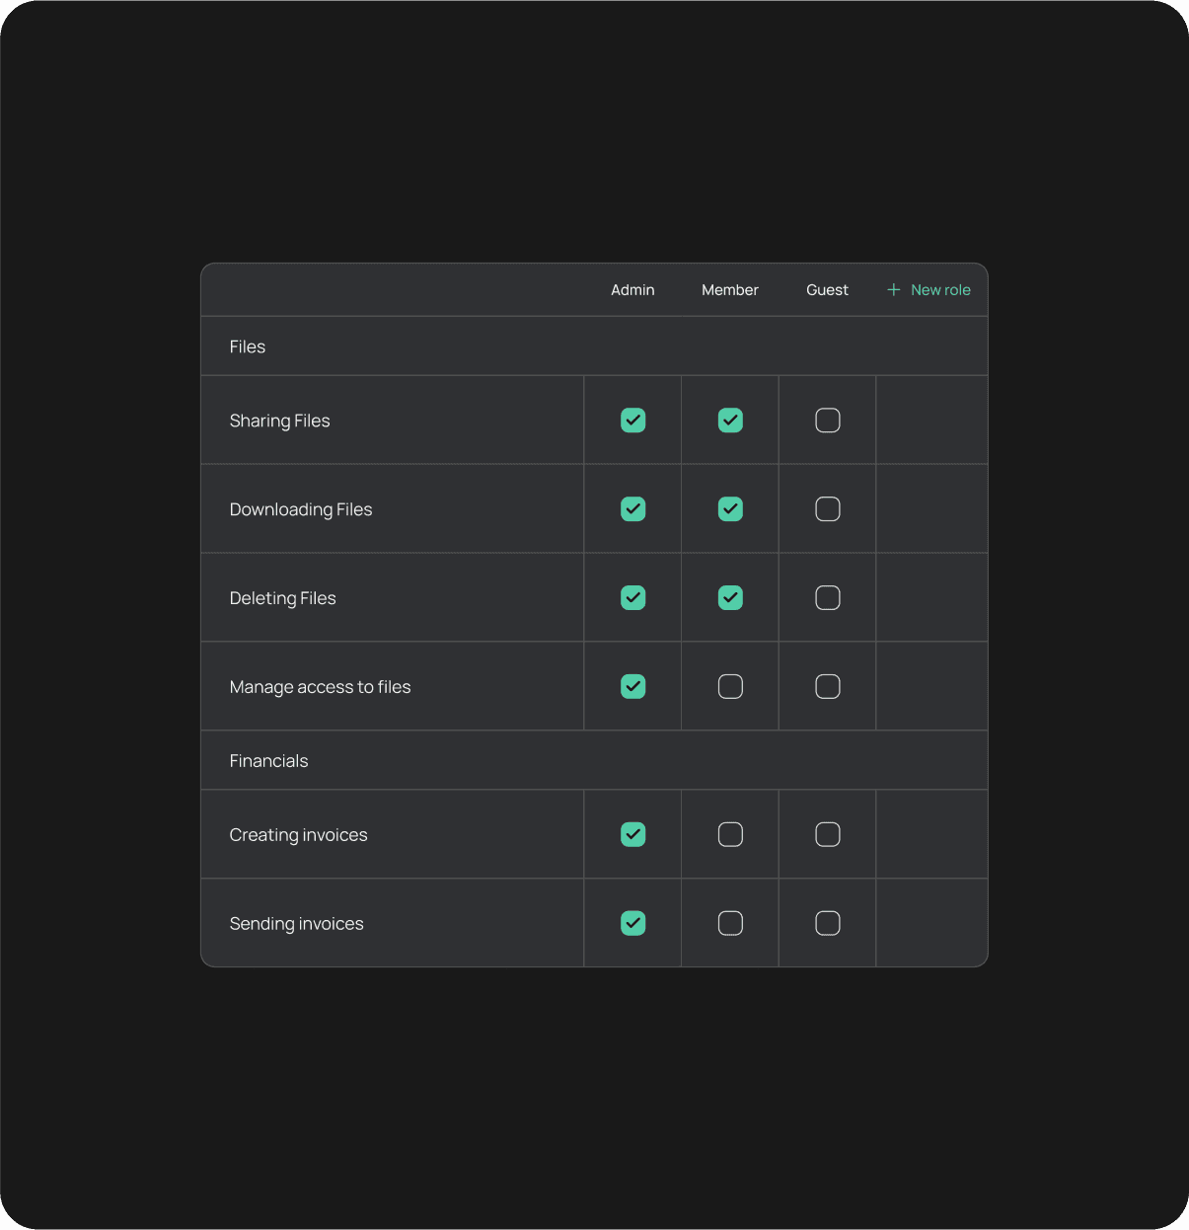Enable Member for Manage access to files
This screenshot has height=1230, width=1189.
(x=730, y=686)
